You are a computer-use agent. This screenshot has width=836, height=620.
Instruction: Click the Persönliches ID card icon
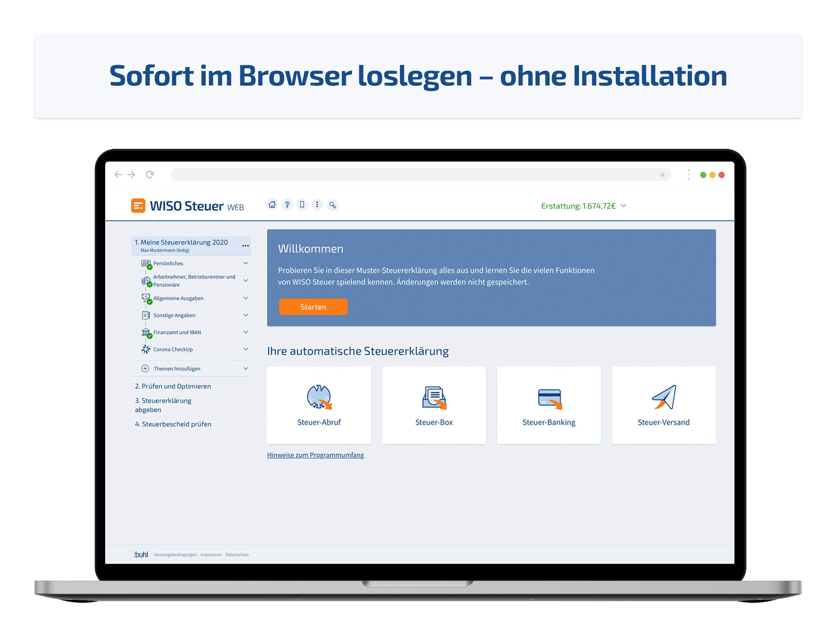[146, 264]
